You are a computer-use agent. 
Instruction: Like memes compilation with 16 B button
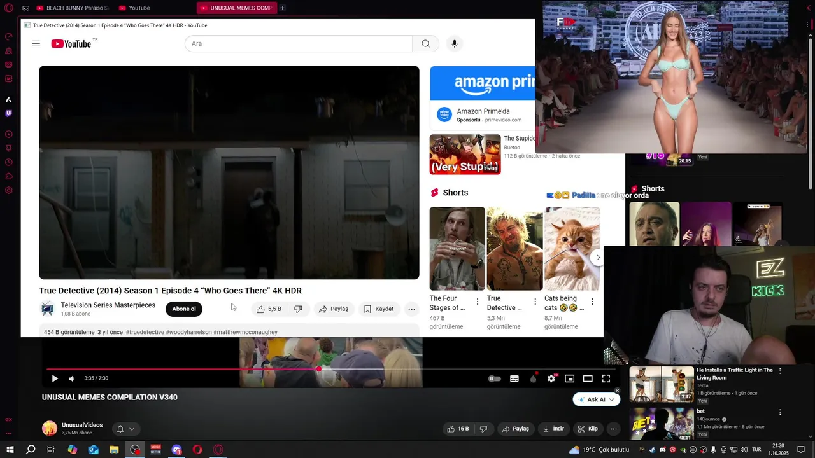click(x=458, y=429)
